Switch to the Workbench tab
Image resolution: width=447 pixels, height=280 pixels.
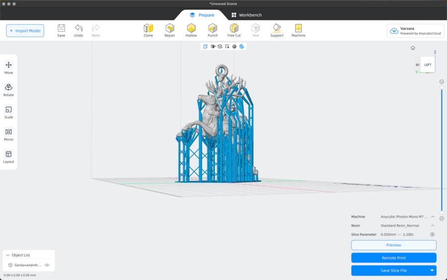click(x=246, y=15)
